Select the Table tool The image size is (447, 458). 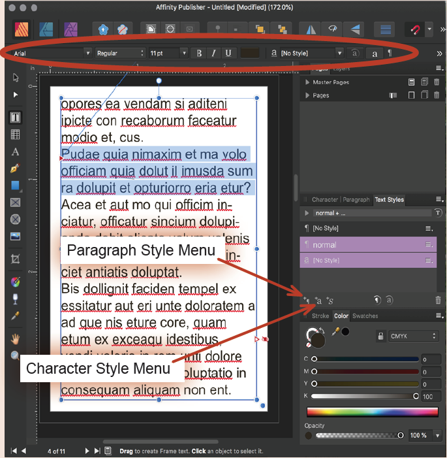(15, 135)
